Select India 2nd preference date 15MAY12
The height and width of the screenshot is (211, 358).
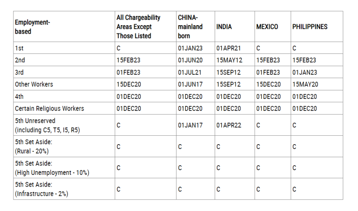[229, 60]
